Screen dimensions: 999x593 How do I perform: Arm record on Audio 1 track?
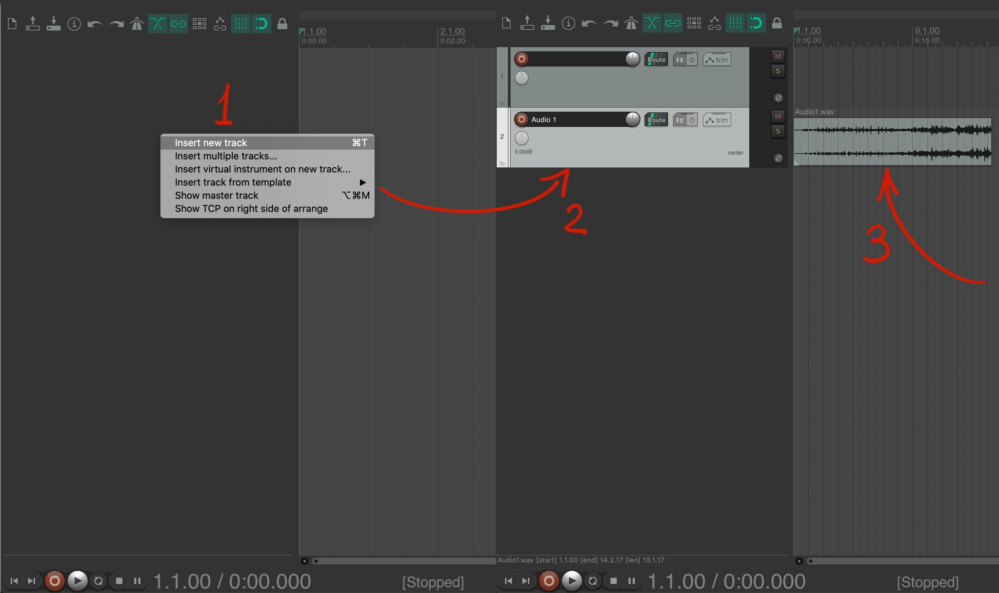click(x=521, y=119)
